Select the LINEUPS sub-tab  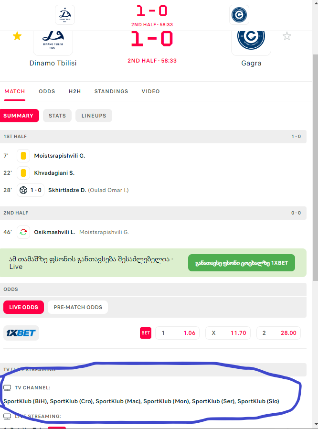click(94, 116)
